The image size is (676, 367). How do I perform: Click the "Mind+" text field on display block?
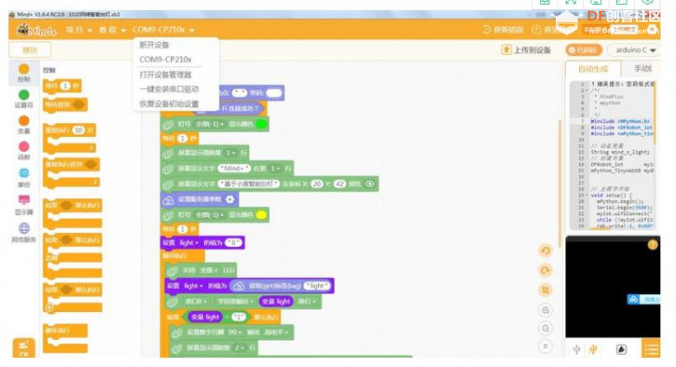[x=234, y=168]
